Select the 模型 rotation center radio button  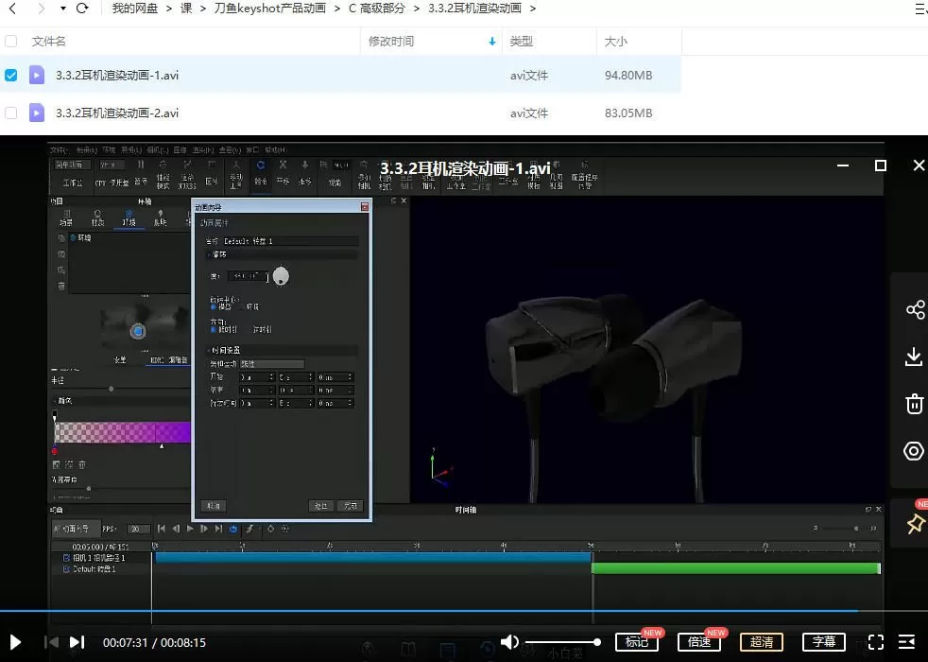pos(212,307)
